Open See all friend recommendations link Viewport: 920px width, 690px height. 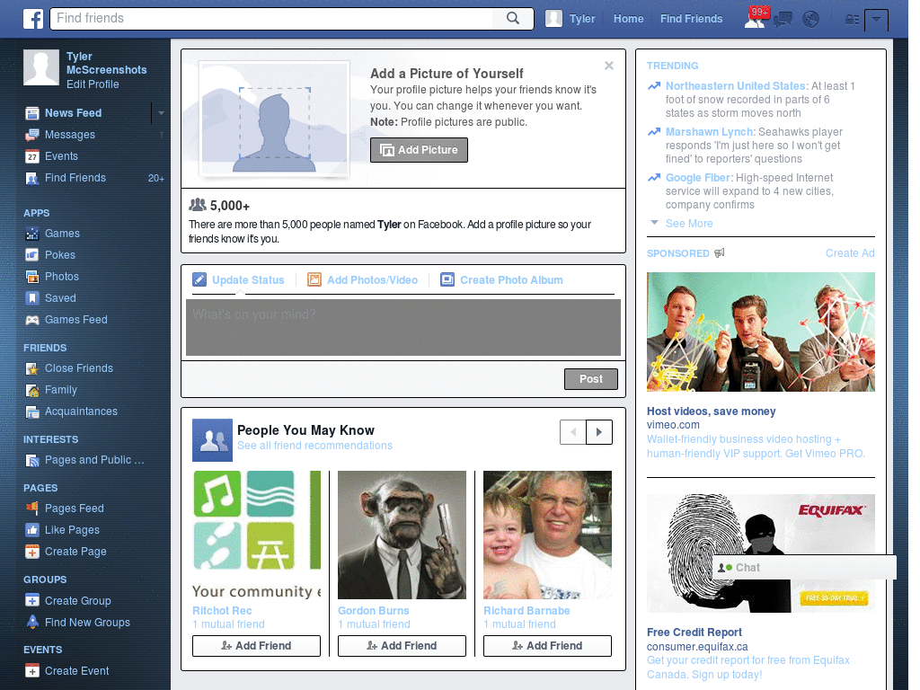click(314, 446)
